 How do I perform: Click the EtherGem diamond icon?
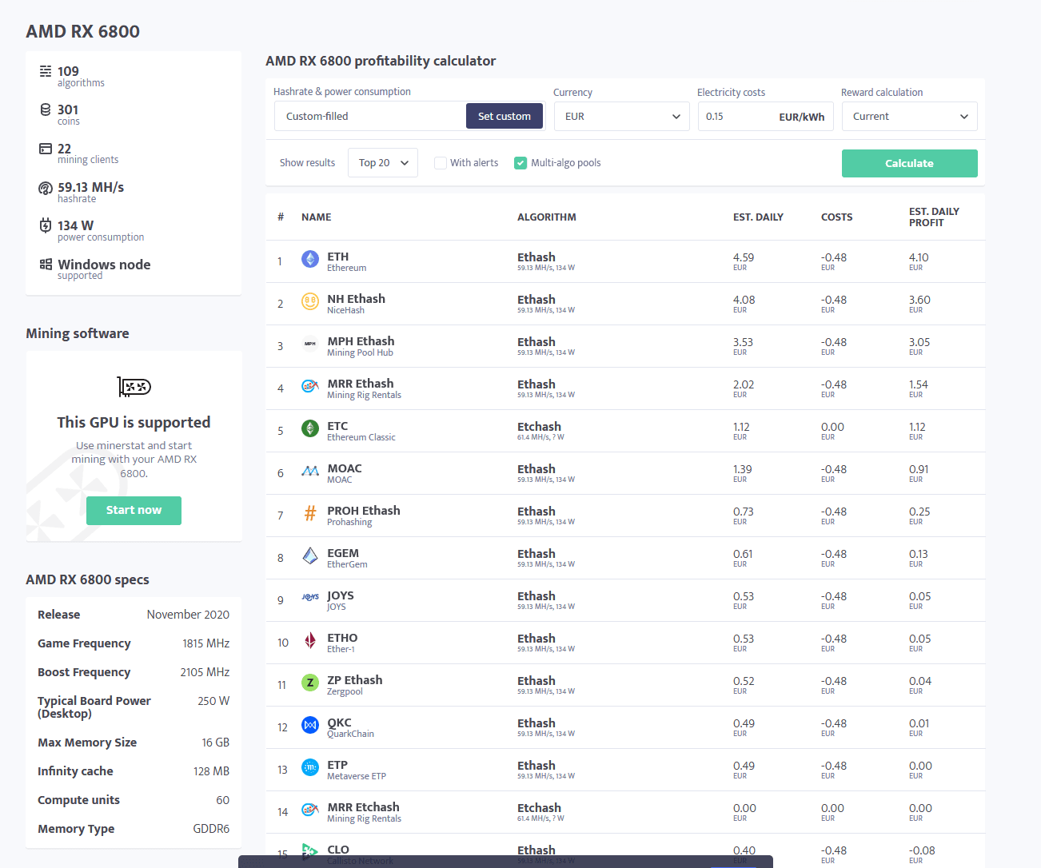pos(310,555)
